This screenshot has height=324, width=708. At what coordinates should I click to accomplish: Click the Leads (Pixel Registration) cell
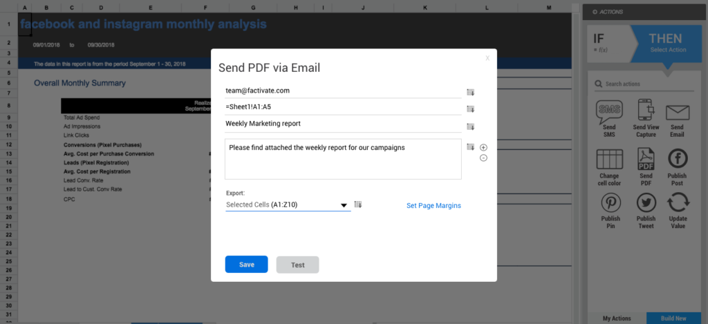tap(97, 162)
